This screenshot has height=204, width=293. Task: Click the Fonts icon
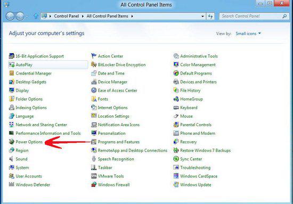94,99
